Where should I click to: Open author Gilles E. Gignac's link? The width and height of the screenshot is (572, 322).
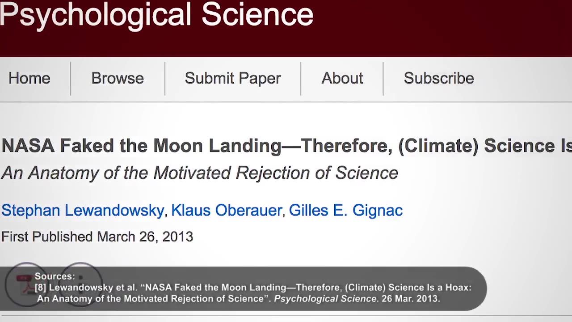tap(346, 210)
